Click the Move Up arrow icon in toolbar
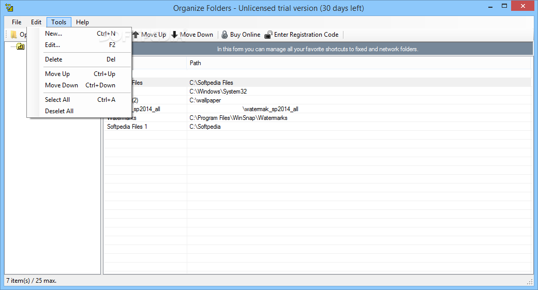Image resolution: width=538 pixels, height=290 pixels. [136, 35]
